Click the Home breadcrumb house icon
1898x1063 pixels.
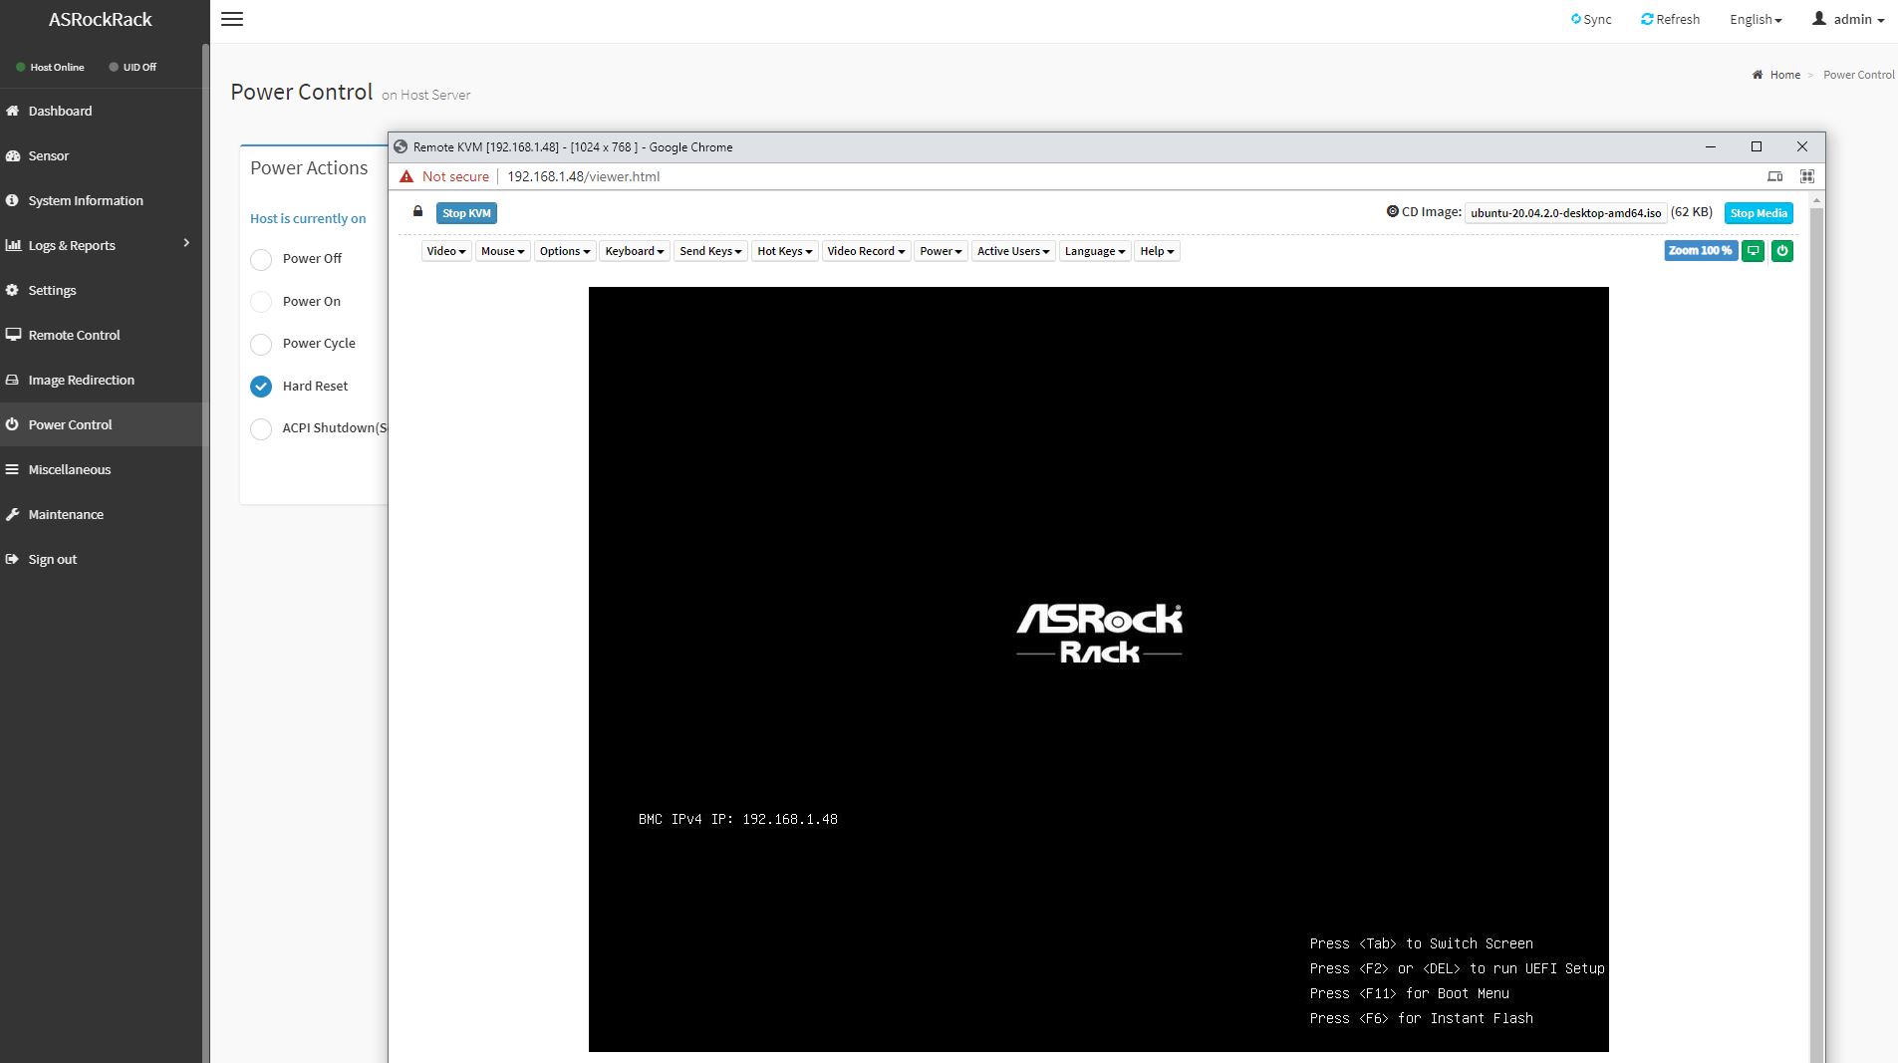click(x=1758, y=75)
